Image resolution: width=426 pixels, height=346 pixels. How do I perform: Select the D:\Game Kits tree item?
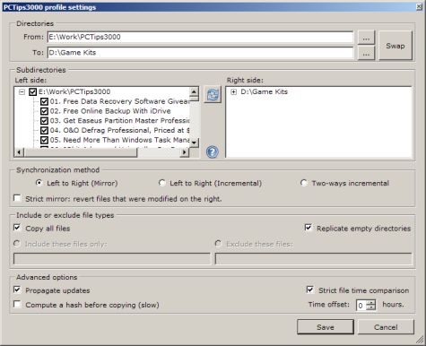(x=264, y=91)
